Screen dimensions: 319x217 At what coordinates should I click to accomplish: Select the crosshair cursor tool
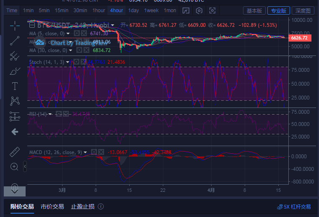(x=15, y=26)
